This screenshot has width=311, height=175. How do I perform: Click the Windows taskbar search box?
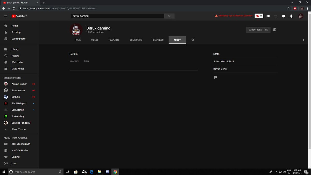(35, 172)
